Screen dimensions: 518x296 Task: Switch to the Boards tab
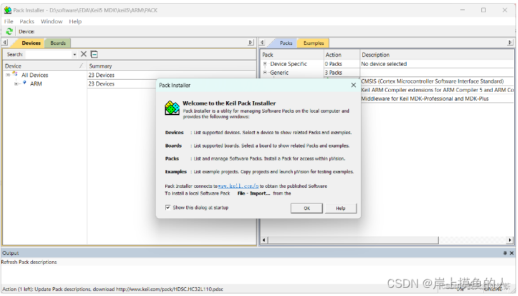pyautogui.click(x=58, y=43)
